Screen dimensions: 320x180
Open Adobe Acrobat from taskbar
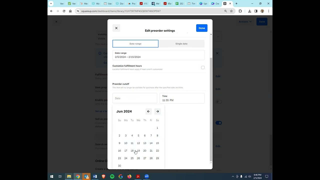coord(138,176)
